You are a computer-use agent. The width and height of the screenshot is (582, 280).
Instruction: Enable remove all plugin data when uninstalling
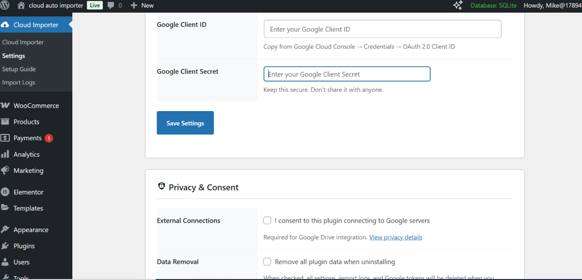[267, 262]
